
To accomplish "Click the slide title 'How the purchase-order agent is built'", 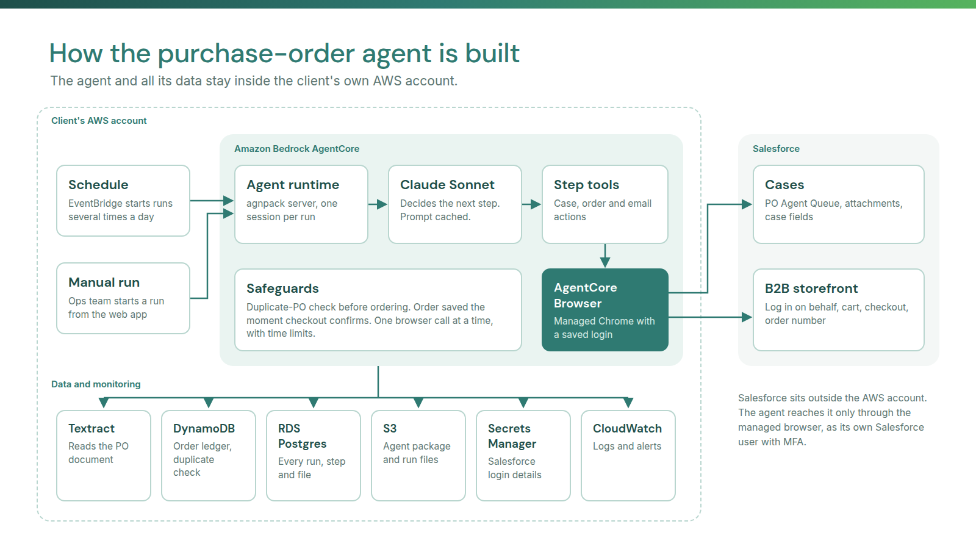I will tap(284, 54).
